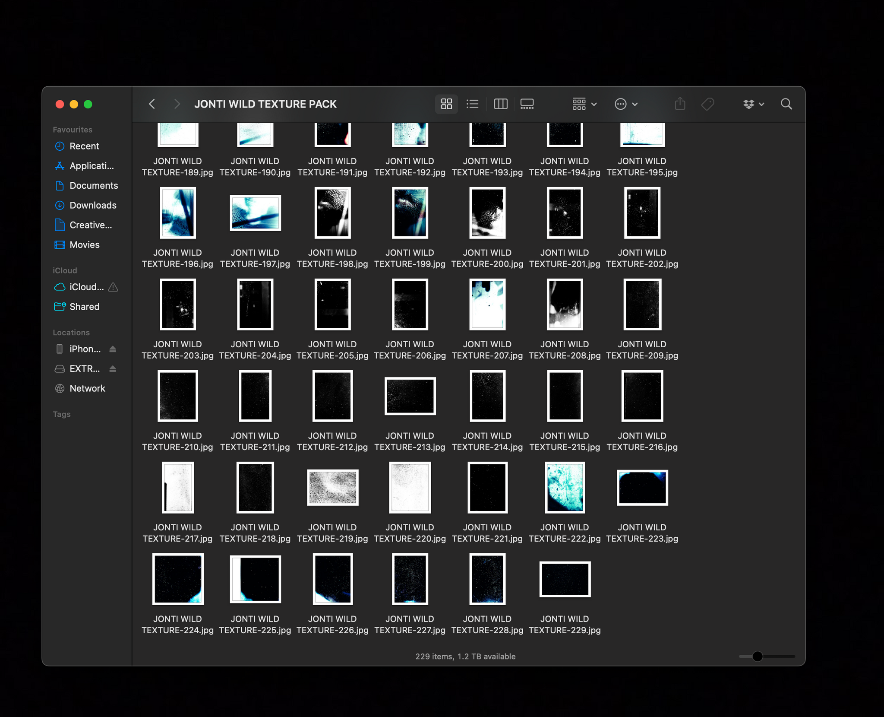Viewport: 884px width, 717px height.
Task: Switch to list view
Action: click(x=473, y=104)
